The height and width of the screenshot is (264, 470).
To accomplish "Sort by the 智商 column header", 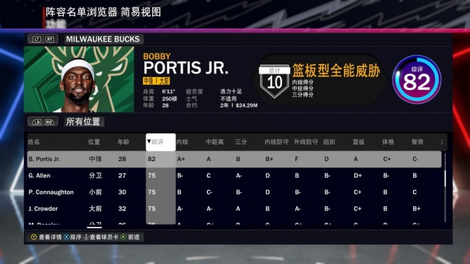I will coord(417,142).
